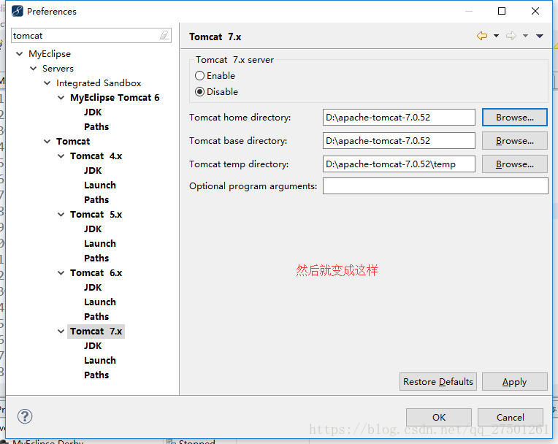Screen dimensions: 558x444
Task: Collapse the Tomcat 6.x node
Action: tap(61, 273)
